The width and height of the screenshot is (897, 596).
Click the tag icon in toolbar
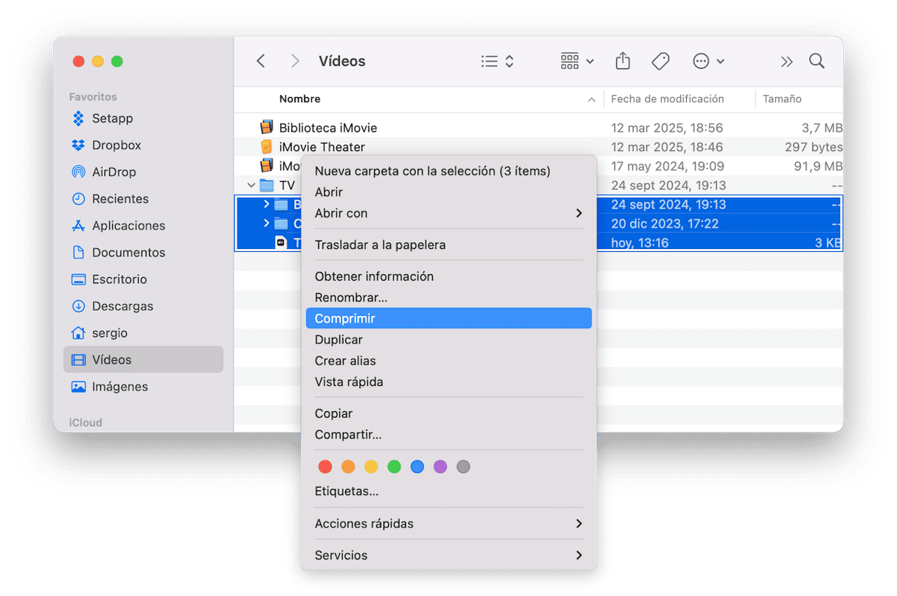coord(660,61)
